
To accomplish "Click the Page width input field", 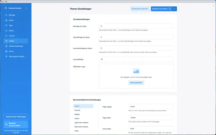I will point(151,118).
